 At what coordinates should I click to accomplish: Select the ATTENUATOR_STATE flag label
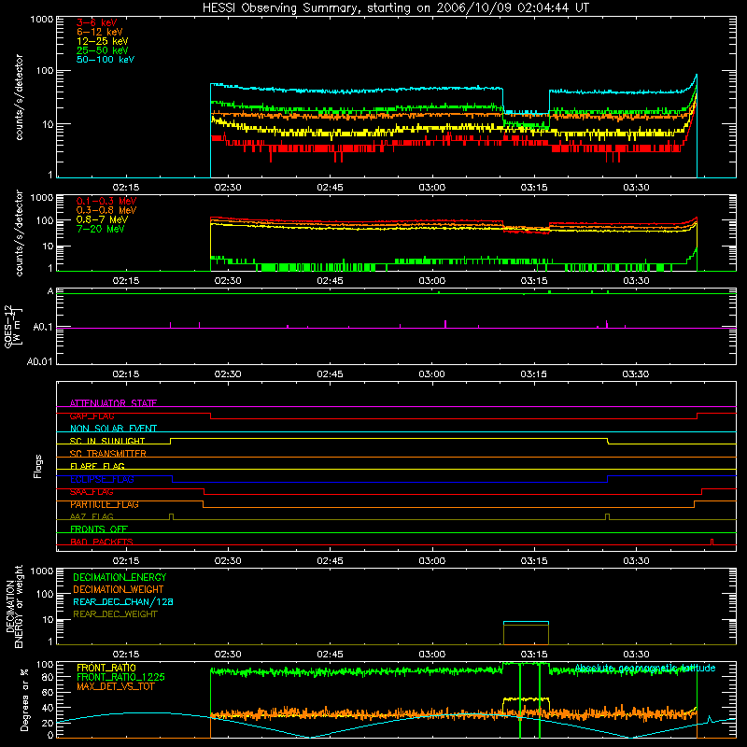[x=113, y=403]
